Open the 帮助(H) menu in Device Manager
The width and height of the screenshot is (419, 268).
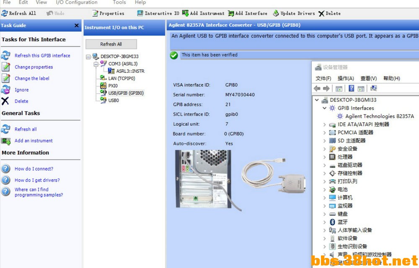coord(391,78)
